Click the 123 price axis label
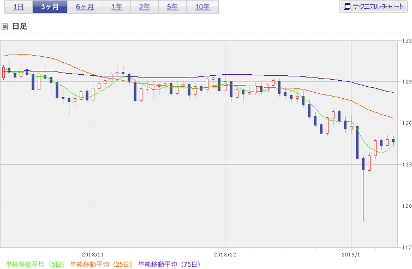The image size is (412, 269). pyautogui.click(x=407, y=164)
